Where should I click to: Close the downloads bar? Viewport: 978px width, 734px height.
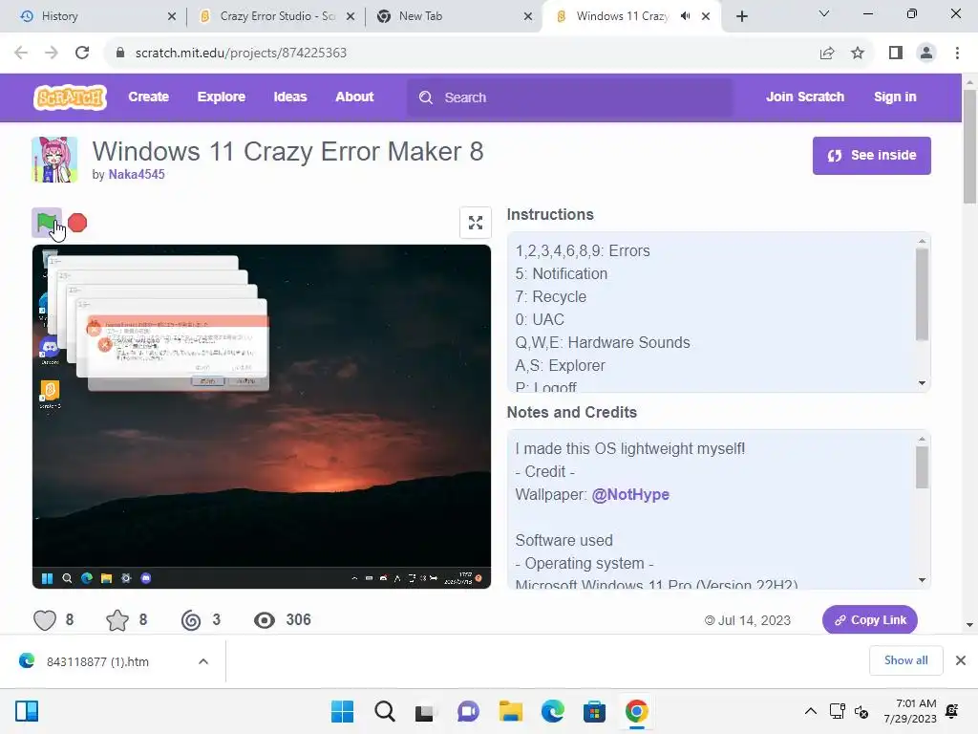[x=961, y=660]
